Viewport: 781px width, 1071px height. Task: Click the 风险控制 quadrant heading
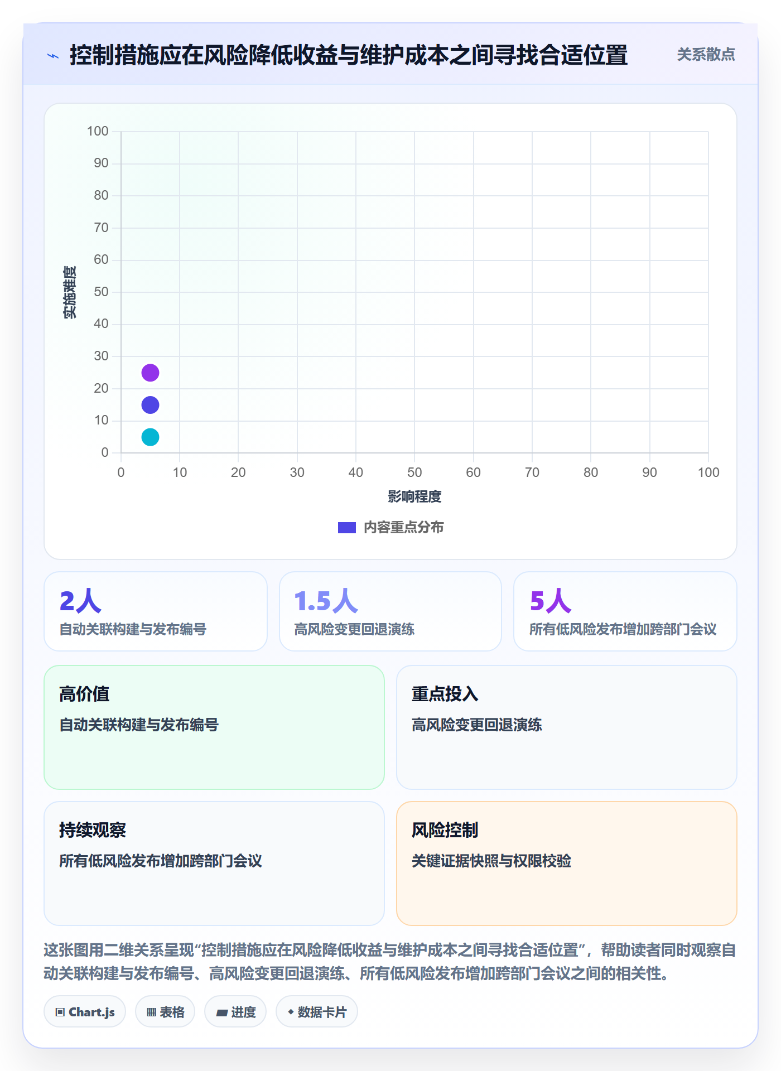coord(445,830)
